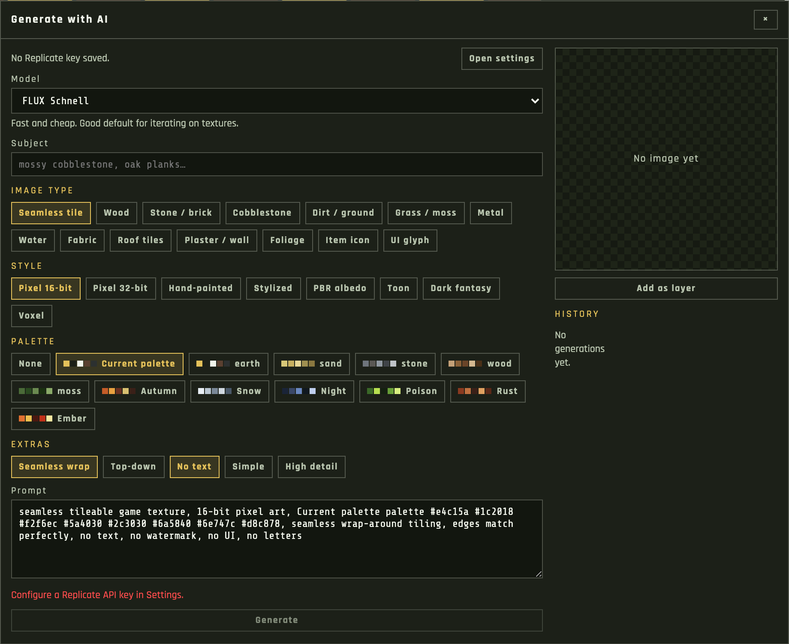Select Cobblestone image type
The image size is (789, 644).
pyautogui.click(x=262, y=213)
